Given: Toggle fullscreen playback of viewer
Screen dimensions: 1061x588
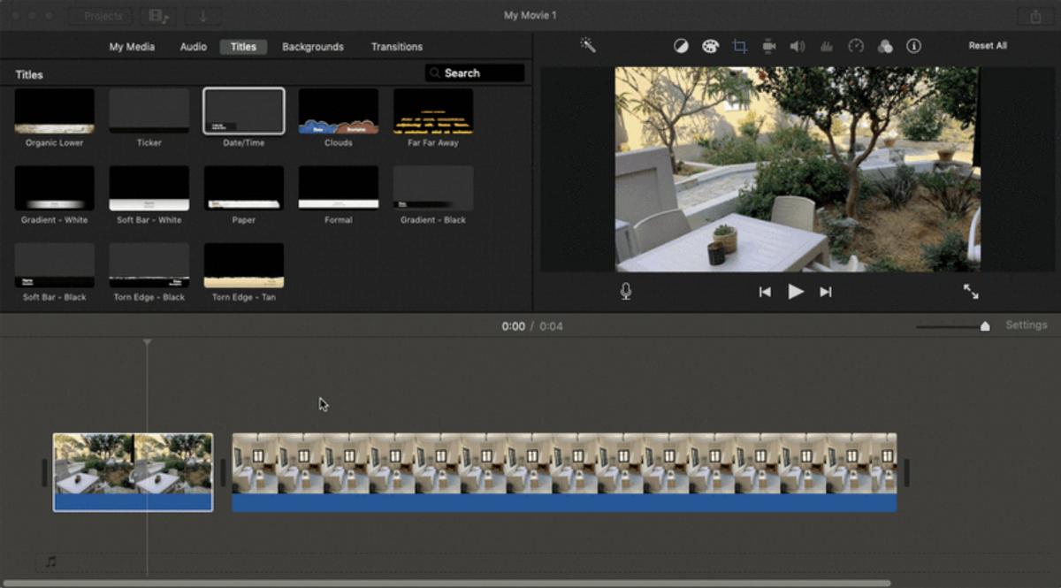Looking at the screenshot, I should click(x=971, y=291).
